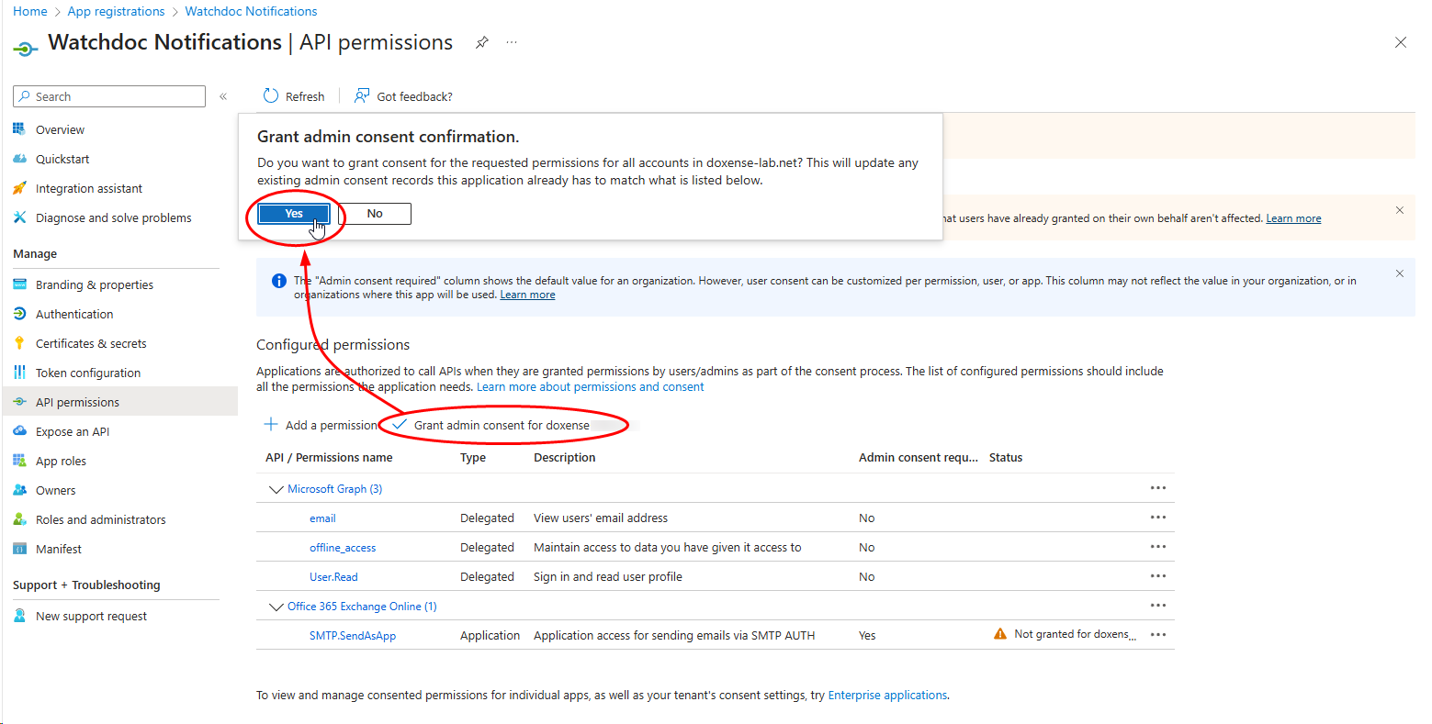Collapse Office 365 Exchange Online (1) group
This screenshot has width=1432, height=724.
click(x=276, y=607)
